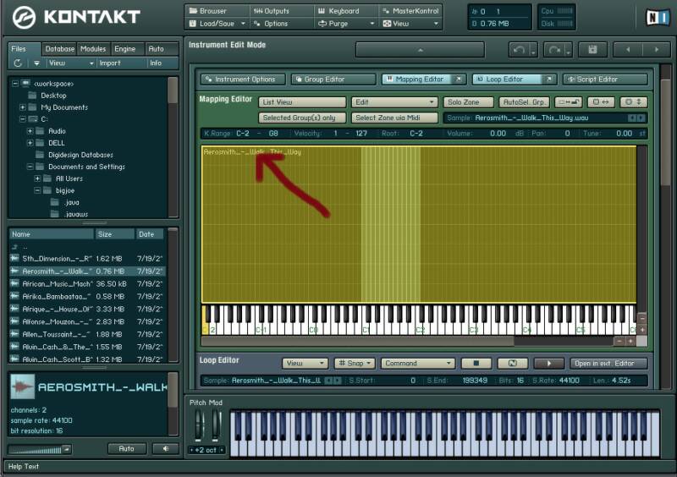Toggle the Auto preview button in browser
The width and height of the screenshot is (677, 477).
[126, 449]
